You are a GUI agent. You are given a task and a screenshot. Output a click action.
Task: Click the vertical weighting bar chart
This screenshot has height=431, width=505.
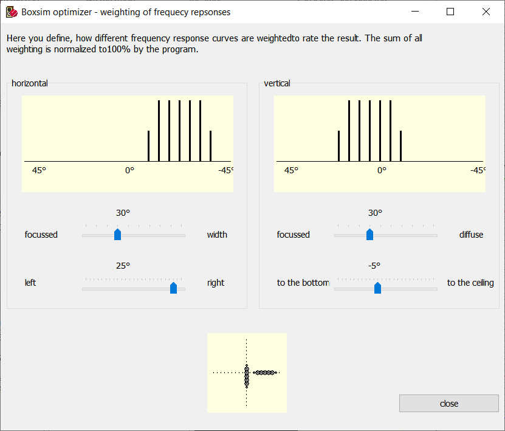pos(379,143)
